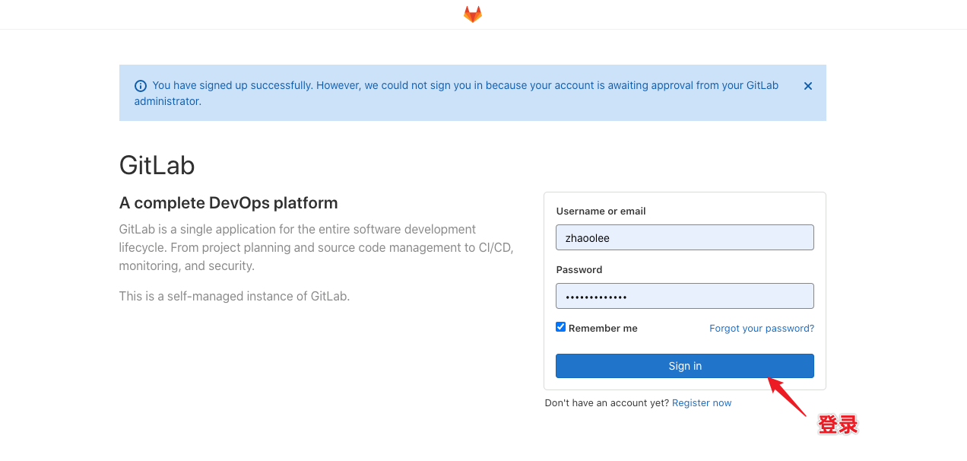Click the 'Username or email' label

[601, 211]
